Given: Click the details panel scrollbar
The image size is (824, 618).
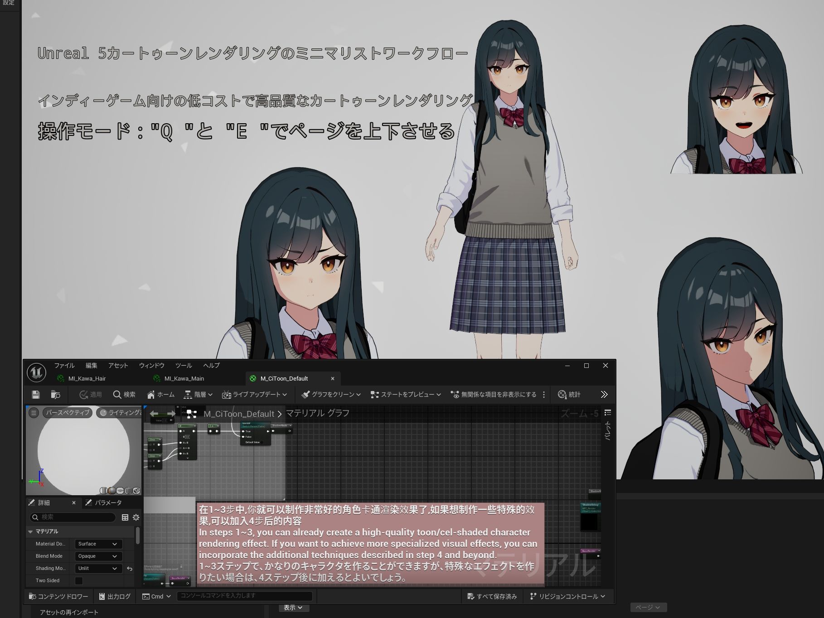Looking at the screenshot, I should click(138, 535).
